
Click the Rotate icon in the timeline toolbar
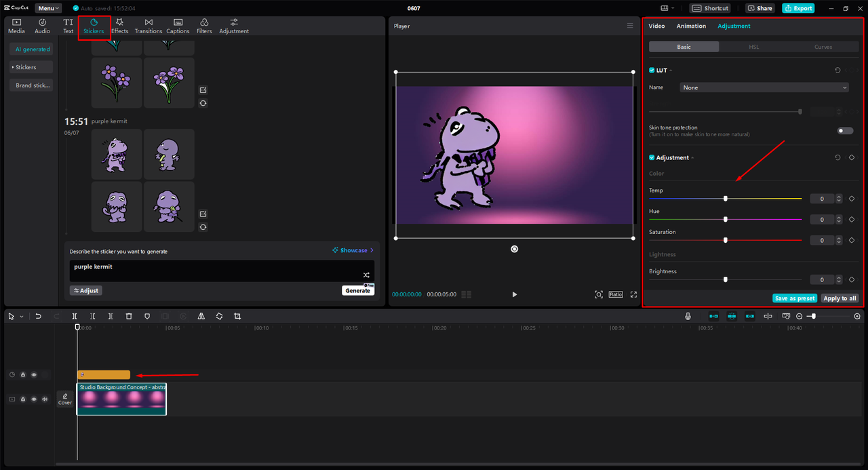click(220, 317)
